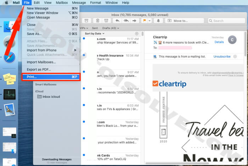Choose Save As... from File menu
This screenshot has width=248, height=166.
(51, 34)
